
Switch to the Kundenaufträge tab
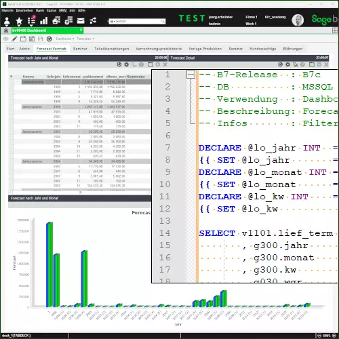pyautogui.click(x=262, y=49)
